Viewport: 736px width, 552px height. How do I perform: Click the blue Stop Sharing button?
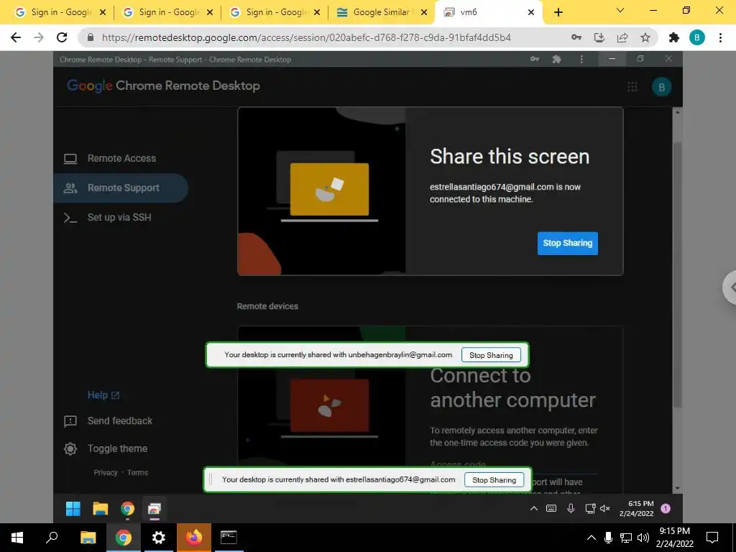[x=568, y=243]
